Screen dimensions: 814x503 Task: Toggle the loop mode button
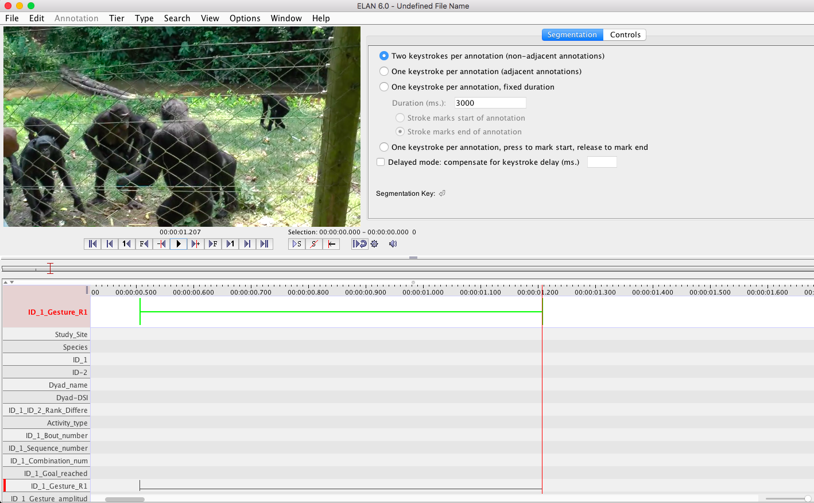tap(359, 244)
